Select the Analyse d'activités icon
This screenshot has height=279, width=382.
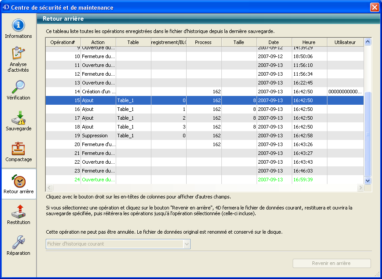pyautogui.click(x=18, y=54)
